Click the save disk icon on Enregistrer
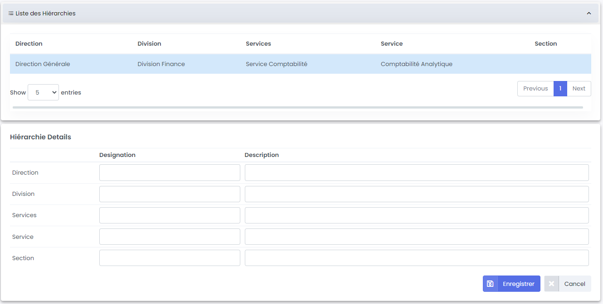The image size is (603, 304). click(490, 284)
